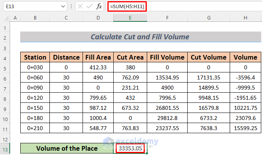Click volume value 23079.6
The image size is (262, 155).
point(245,118)
